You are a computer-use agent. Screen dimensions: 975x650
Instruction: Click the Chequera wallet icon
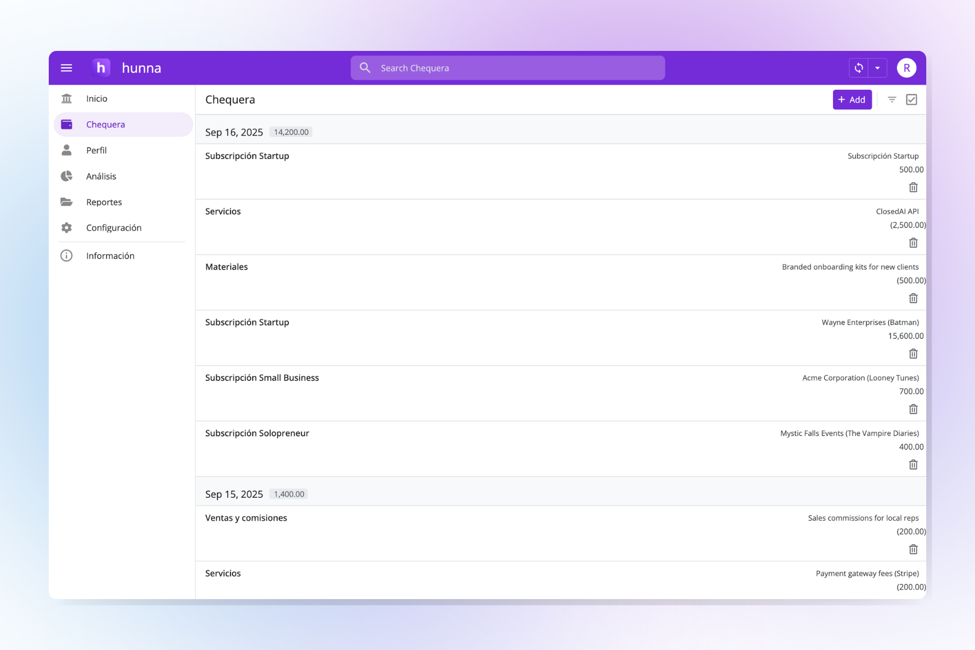pyautogui.click(x=66, y=124)
